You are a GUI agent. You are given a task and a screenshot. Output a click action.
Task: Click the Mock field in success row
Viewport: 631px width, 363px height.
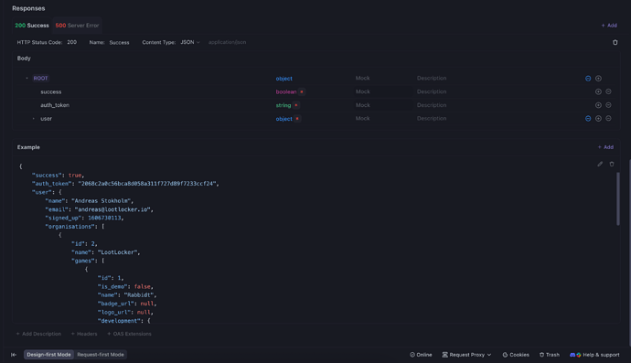coord(362,91)
